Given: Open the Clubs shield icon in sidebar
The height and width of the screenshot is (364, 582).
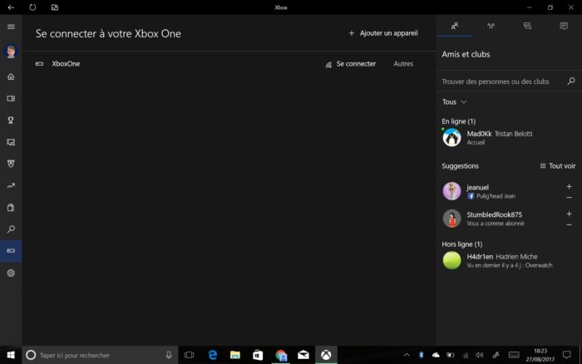Looking at the screenshot, I should (x=11, y=164).
